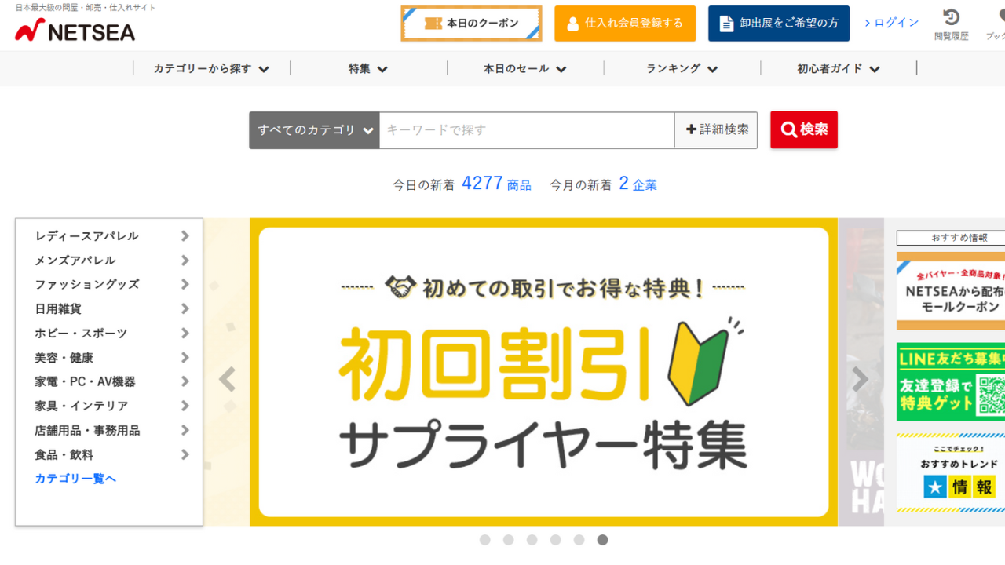
Task: Click the 本日のクーポン coupon ticket button
Action: [x=471, y=24]
